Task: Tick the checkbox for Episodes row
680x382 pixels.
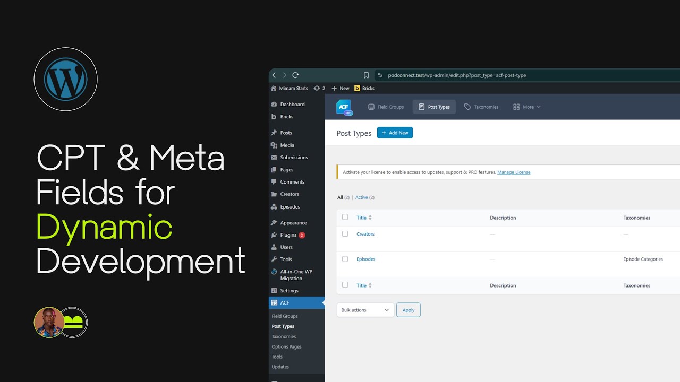Action: [345, 259]
